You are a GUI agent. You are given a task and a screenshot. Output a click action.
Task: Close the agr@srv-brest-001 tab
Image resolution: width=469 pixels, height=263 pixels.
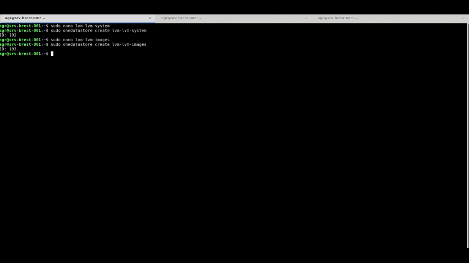pyautogui.click(x=150, y=18)
